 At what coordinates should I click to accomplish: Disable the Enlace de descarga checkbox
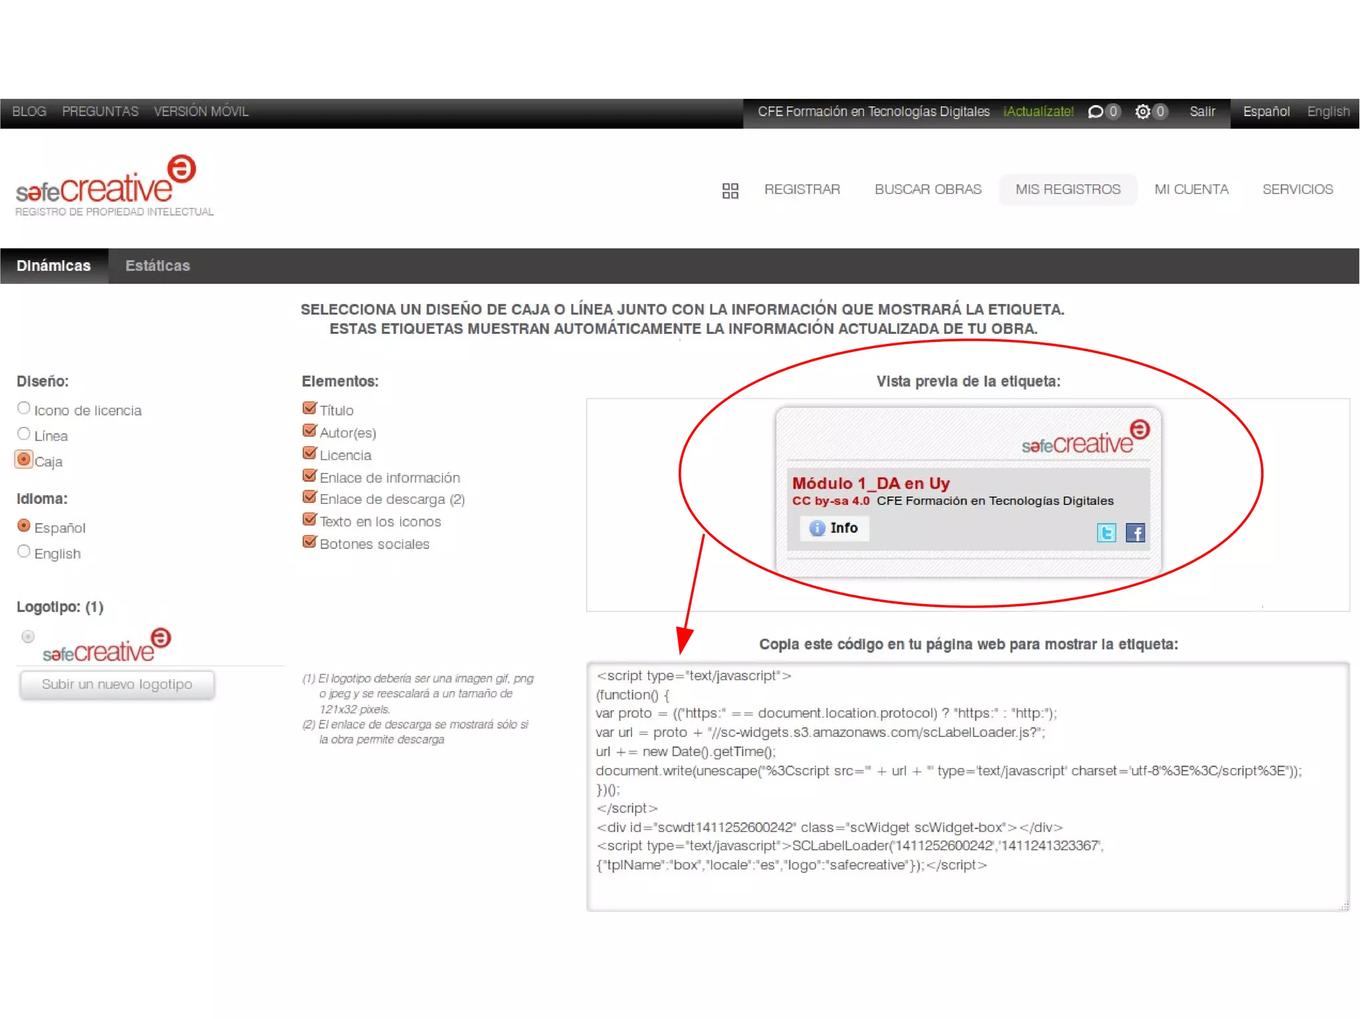coord(309,497)
